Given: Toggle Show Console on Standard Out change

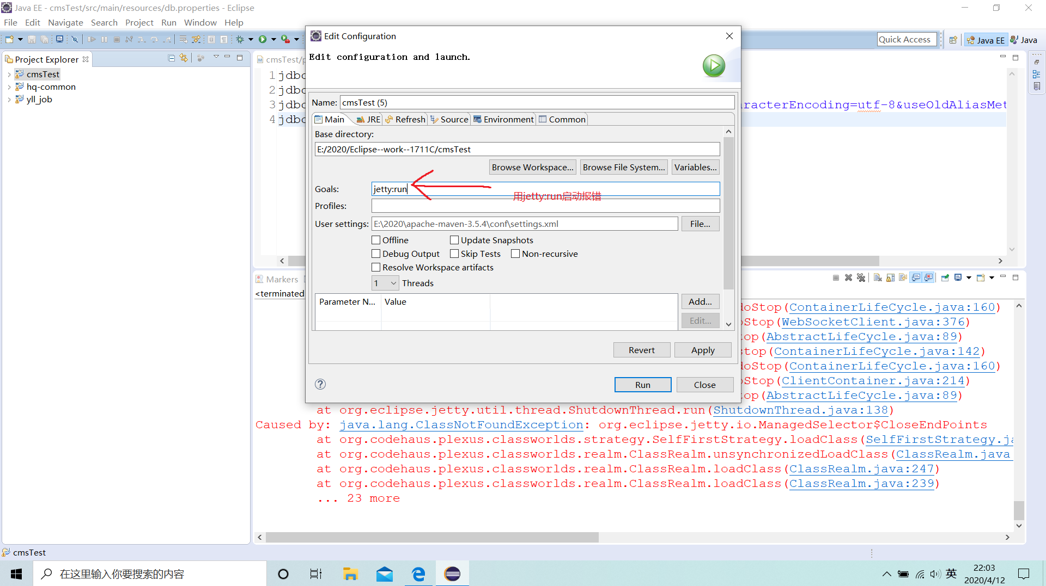Looking at the screenshot, I should click(x=916, y=277).
